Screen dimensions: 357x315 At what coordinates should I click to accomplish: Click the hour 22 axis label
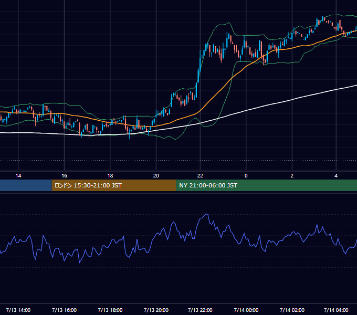point(200,175)
